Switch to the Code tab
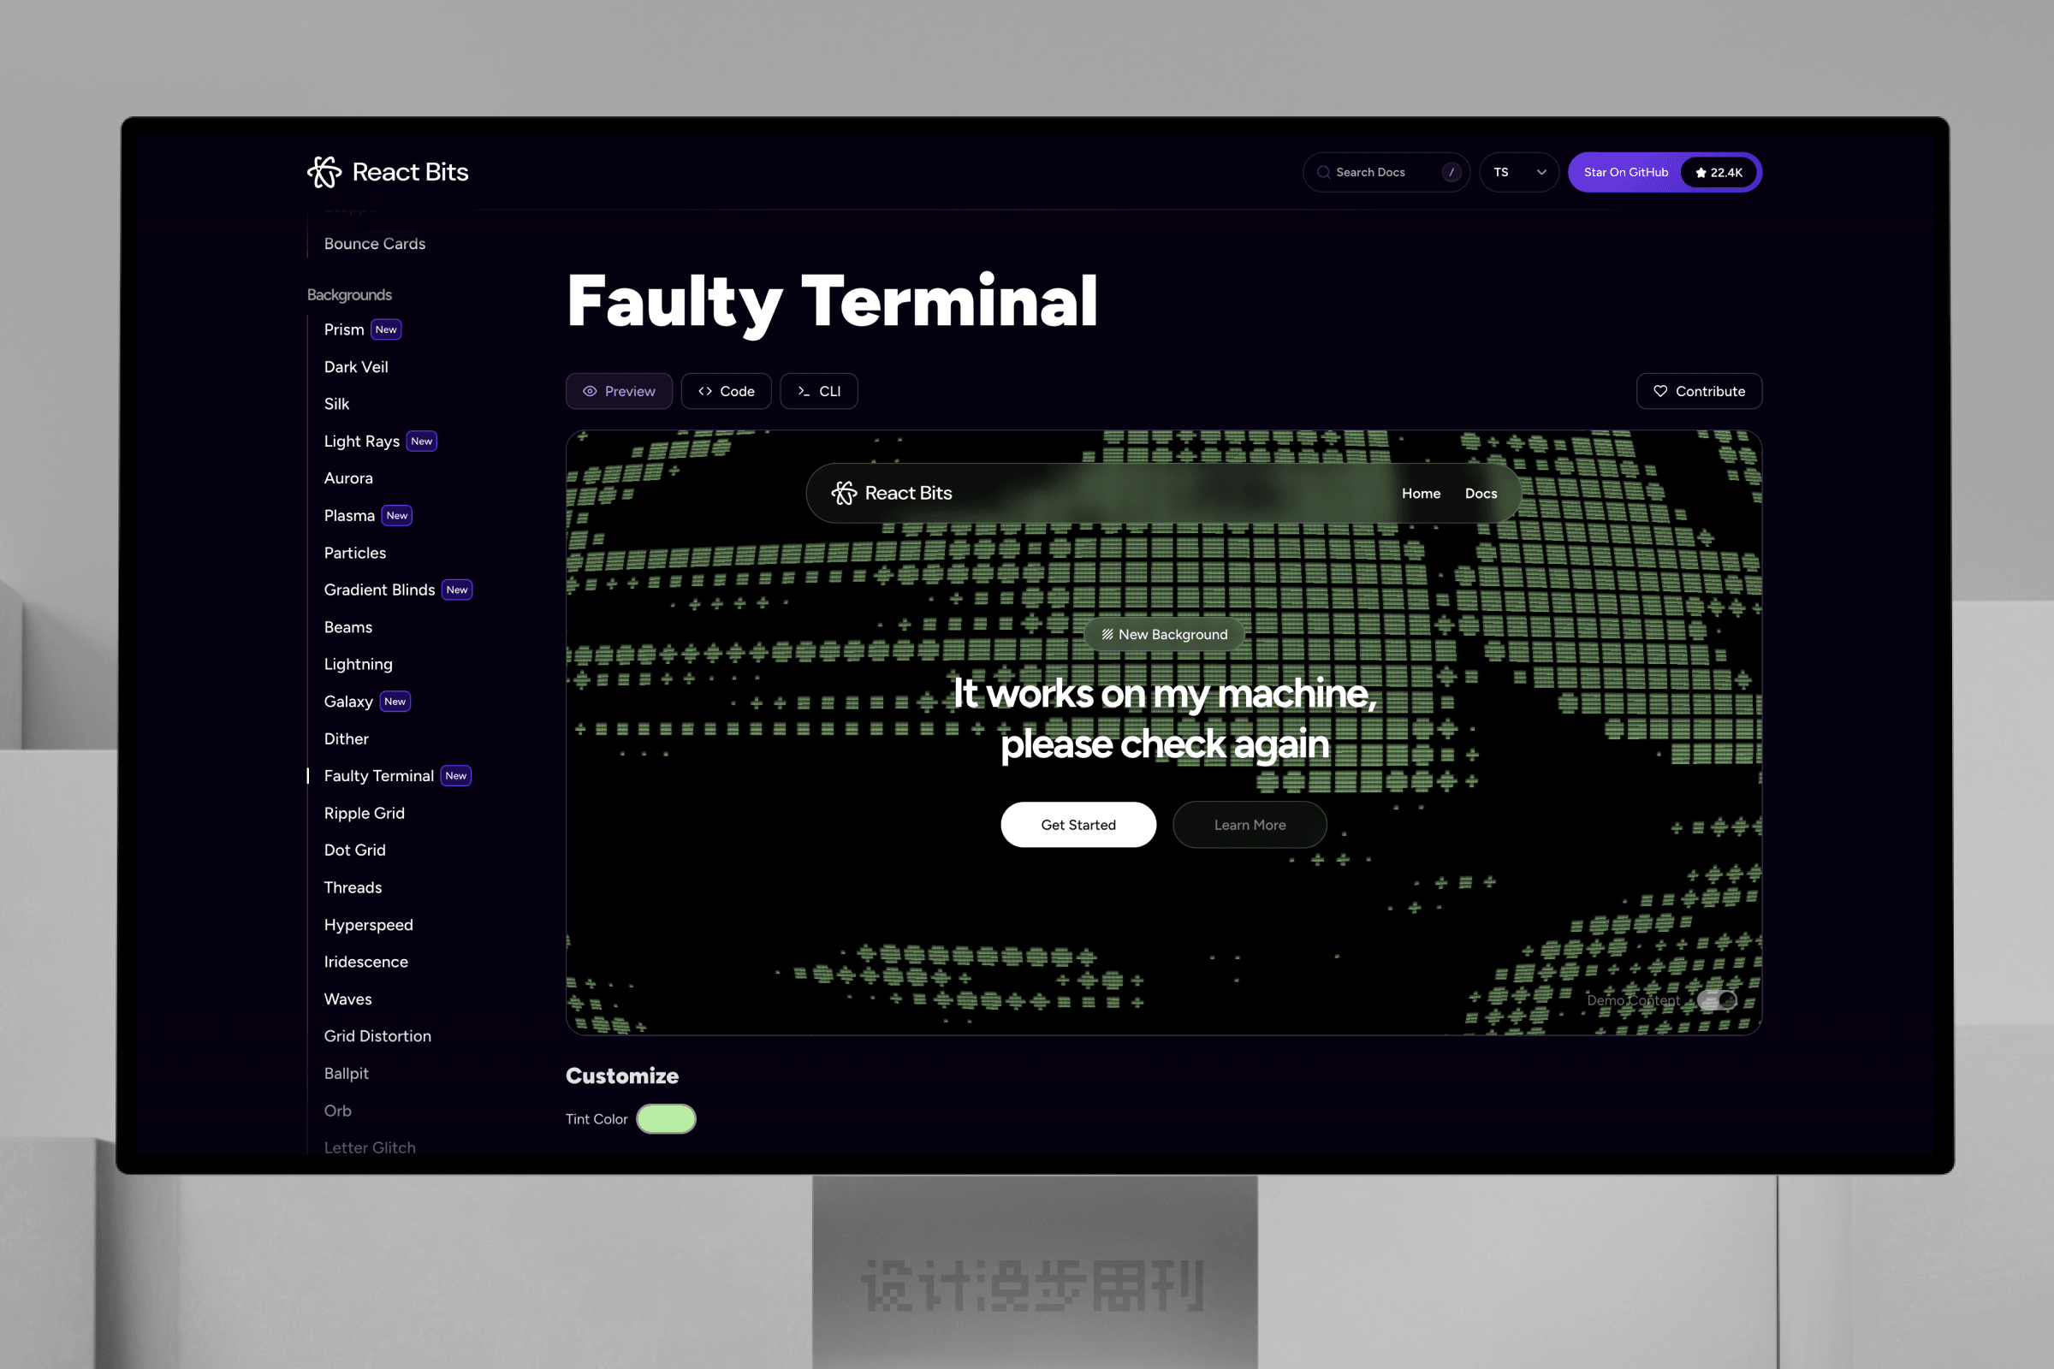 point(726,391)
